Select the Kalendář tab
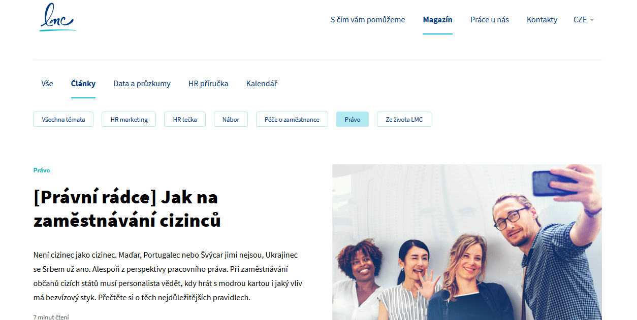This screenshot has height=320, width=637. point(262,84)
